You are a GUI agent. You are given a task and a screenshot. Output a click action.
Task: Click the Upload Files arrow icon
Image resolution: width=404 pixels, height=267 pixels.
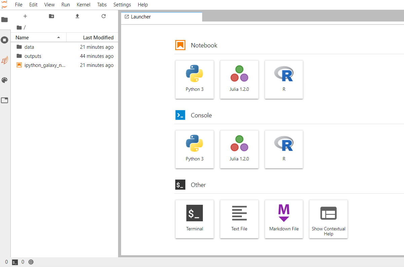click(x=77, y=16)
